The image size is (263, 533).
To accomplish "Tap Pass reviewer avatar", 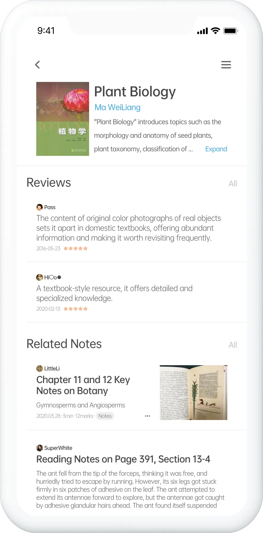I will coord(39,207).
